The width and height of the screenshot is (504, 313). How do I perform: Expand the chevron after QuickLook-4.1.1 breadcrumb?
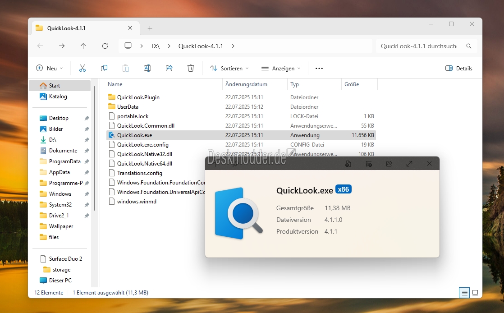[233, 46]
